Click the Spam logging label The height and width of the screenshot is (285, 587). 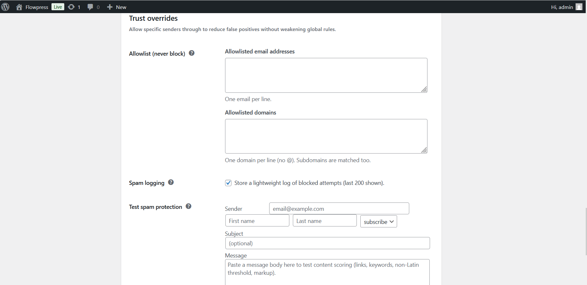click(x=147, y=183)
